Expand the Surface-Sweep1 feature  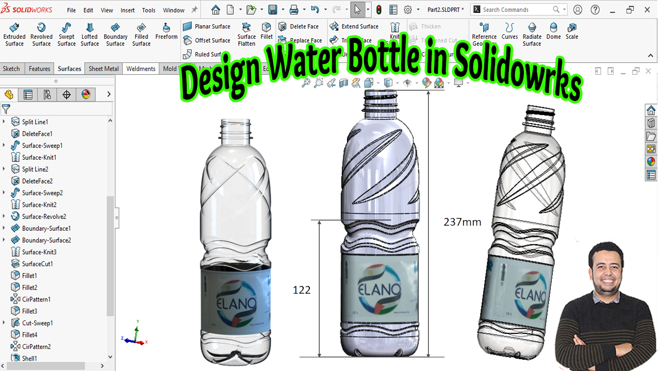[4, 145]
